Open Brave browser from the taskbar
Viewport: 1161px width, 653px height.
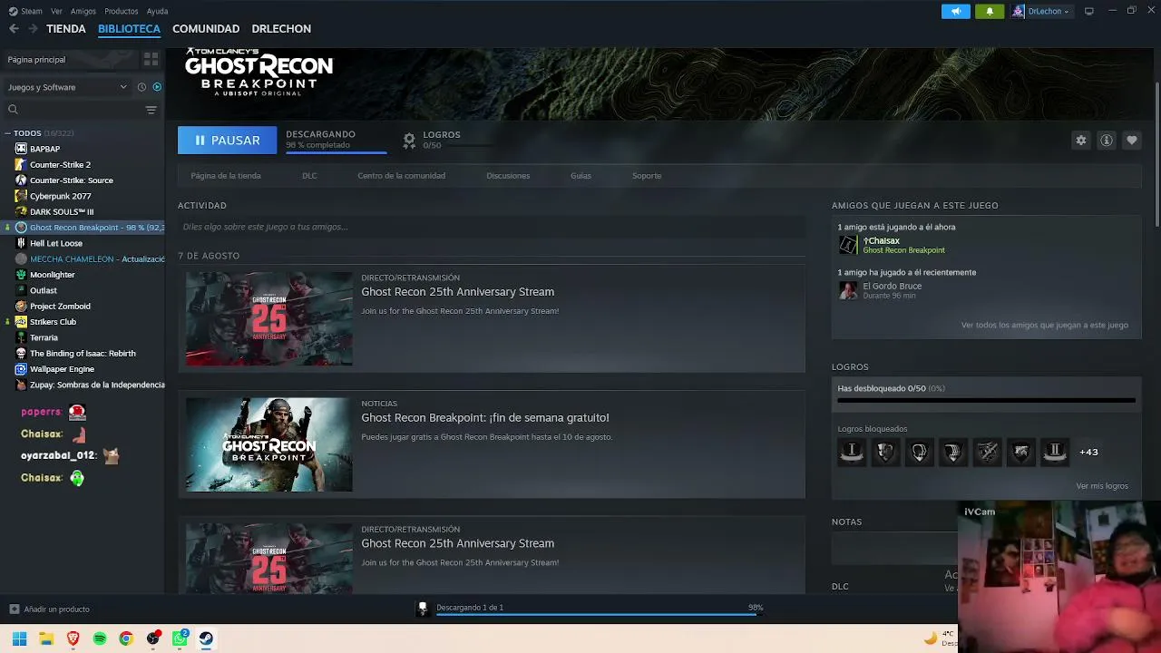(73, 638)
